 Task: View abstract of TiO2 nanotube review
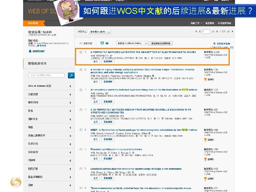tap(108, 82)
